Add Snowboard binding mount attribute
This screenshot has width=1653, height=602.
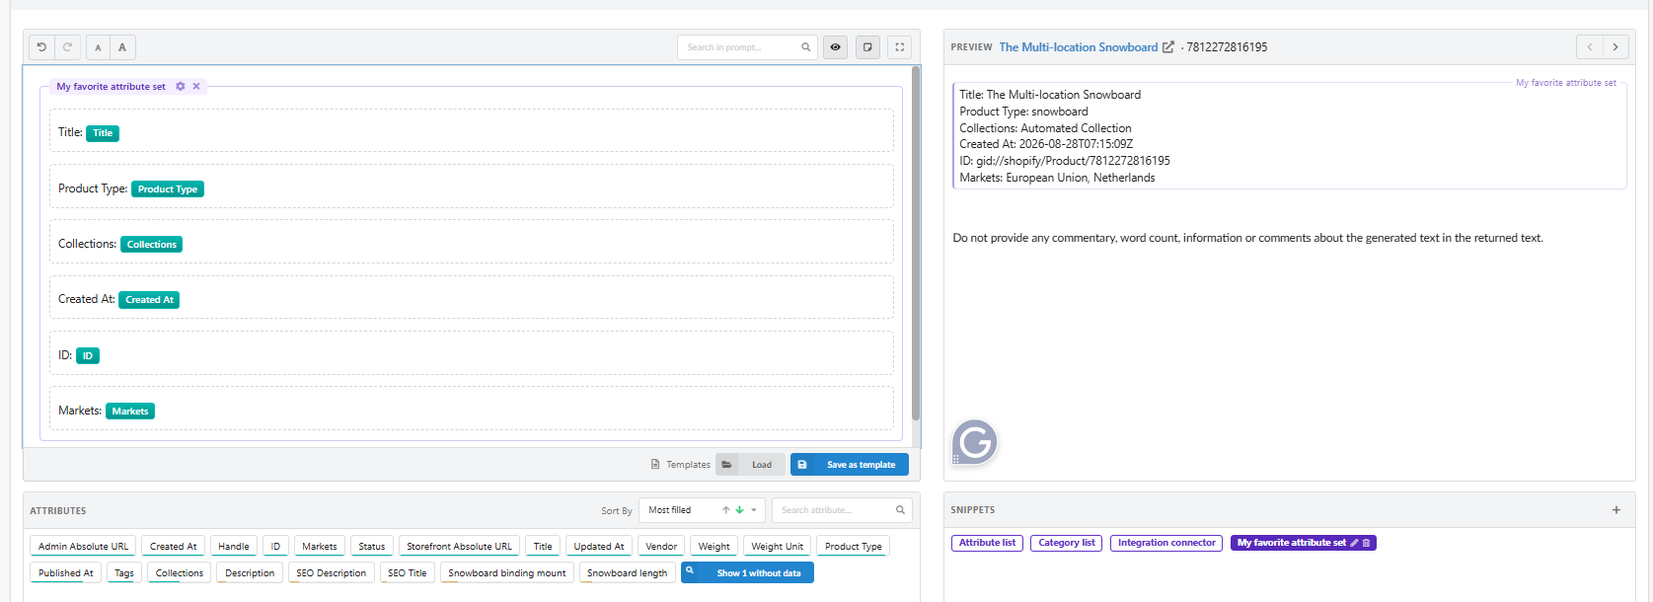click(x=507, y=572)
